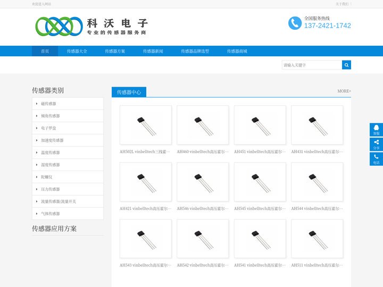Open the 传感器品牌选型 navigation item
This screenshot has width=383, height=287.
point(195,51)
